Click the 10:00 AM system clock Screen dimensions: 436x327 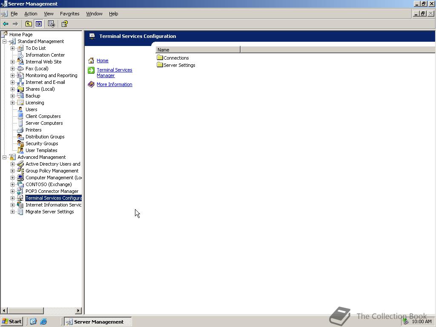pos(422,321)
